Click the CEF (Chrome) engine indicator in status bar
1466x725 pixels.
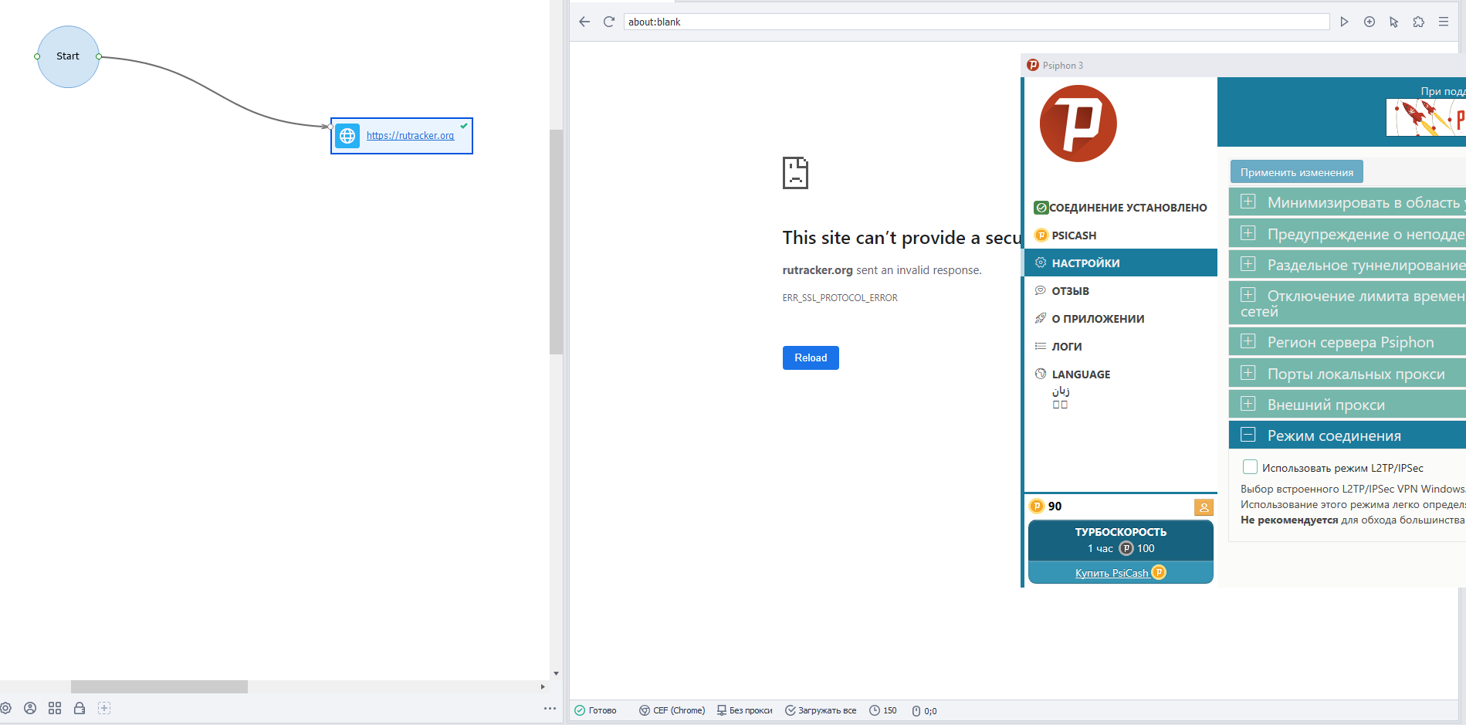click(672, 710)
